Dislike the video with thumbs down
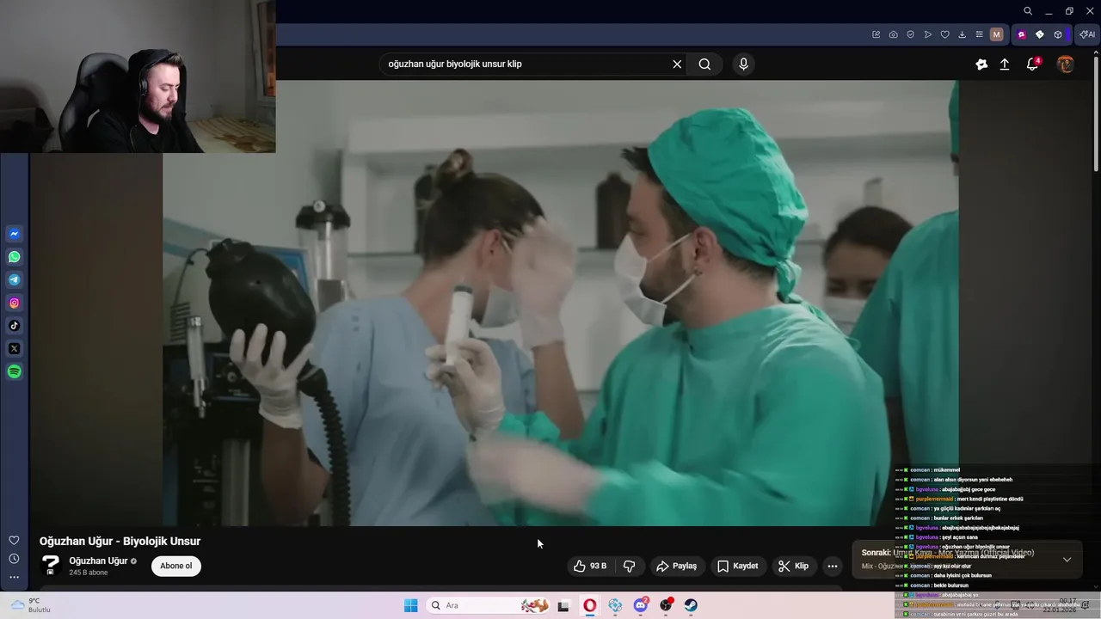 [630, 566]
